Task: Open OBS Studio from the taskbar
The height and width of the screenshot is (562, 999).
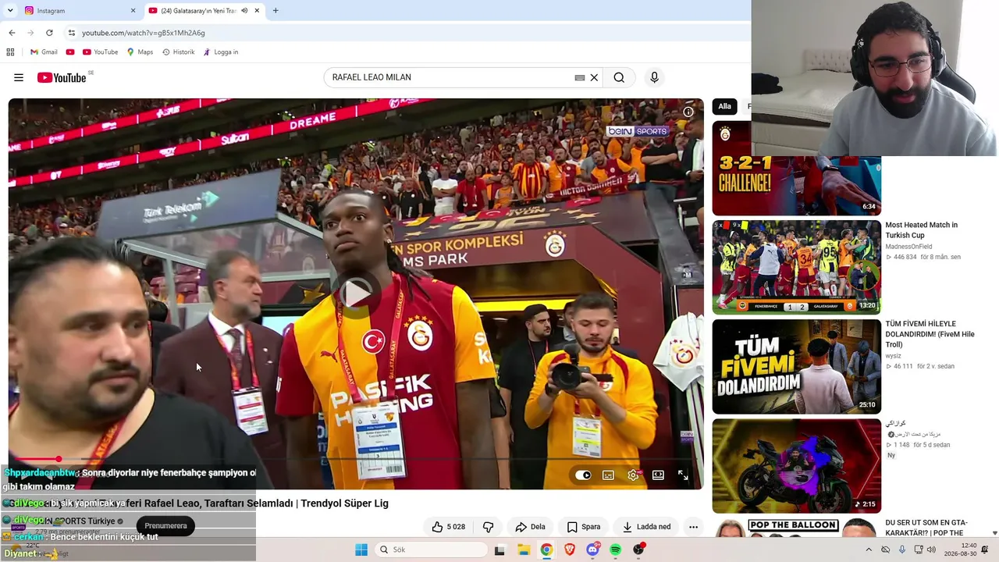Action: pyautogui.click(x=639, y=550)
